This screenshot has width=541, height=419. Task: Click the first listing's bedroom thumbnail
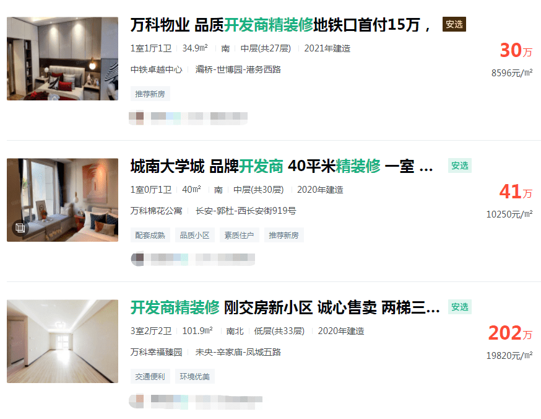63,59
